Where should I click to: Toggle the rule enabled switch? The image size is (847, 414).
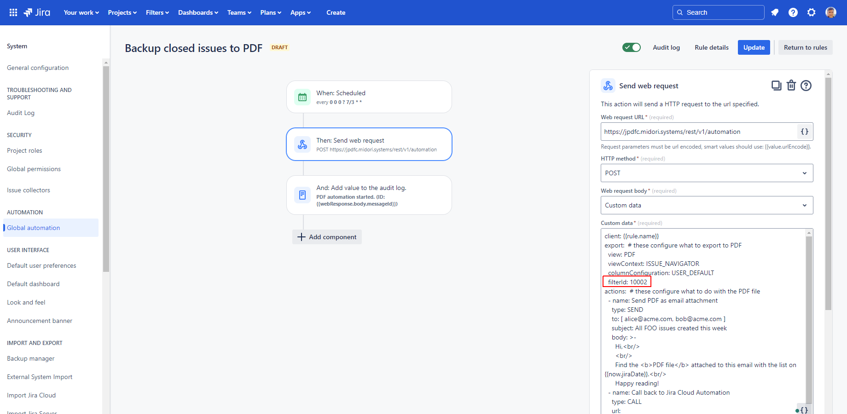click(632, 47)
